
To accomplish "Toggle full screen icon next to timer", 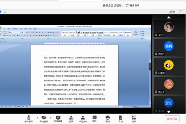I will pyautogui.click(x=181, y=11).
